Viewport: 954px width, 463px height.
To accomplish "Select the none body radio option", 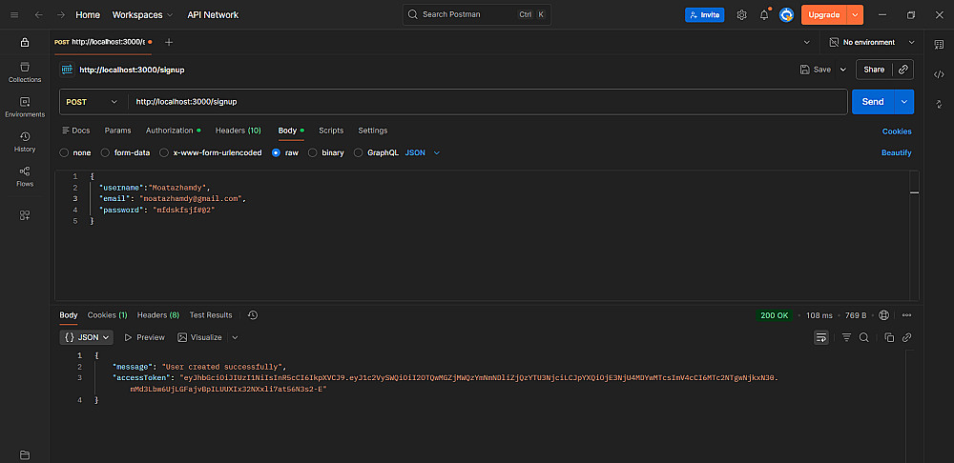I will pyautogui.click(x=75, y=152).
